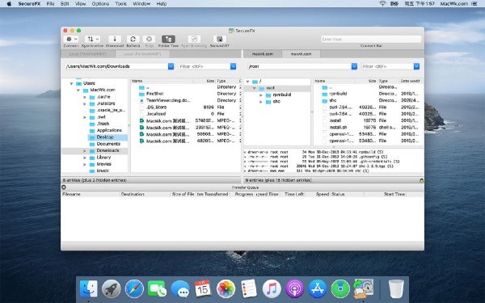Open the Edit menu
This screenshot has width=485, height=303.
(x=65, y=4)
